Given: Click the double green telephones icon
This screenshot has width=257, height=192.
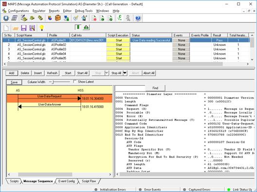Looking at the screenshot, I should point(40,18).
